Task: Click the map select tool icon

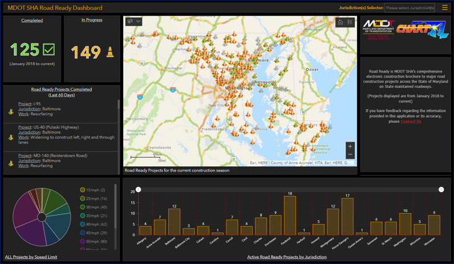Action: tap(130, 22)
